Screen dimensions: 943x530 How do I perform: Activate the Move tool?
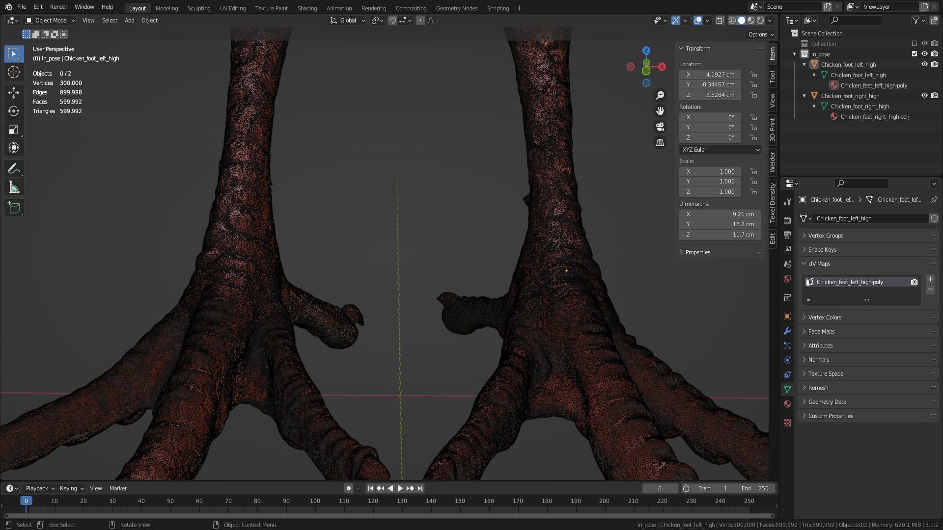(14, 93)
